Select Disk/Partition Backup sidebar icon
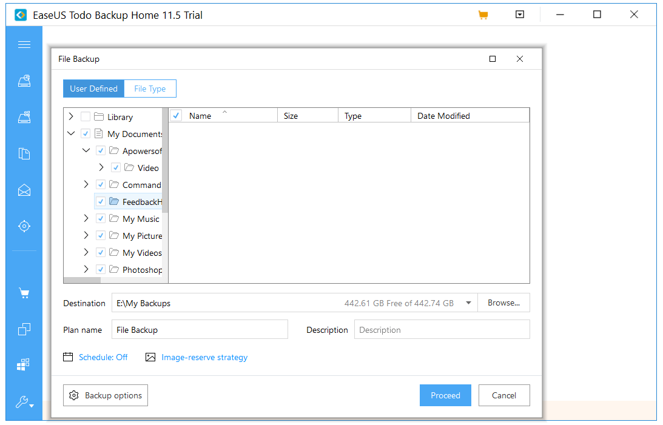 pyautogui.click(x=24, y=81)
